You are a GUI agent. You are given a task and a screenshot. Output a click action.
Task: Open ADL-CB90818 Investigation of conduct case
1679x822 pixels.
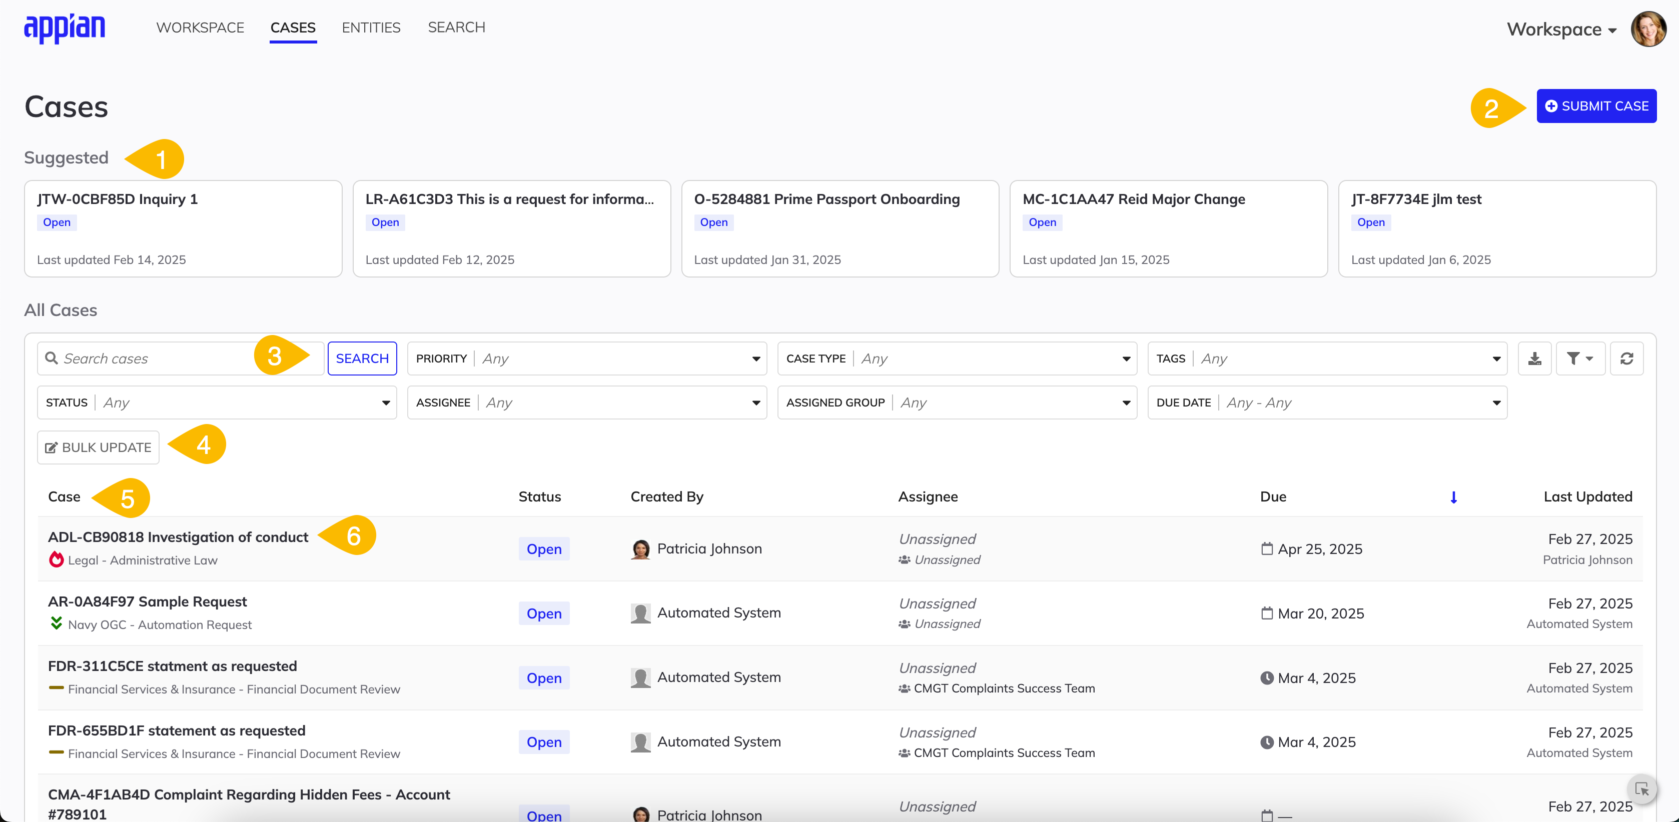[178, 536]
